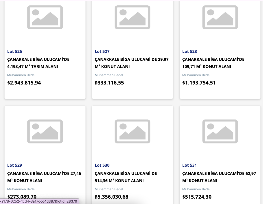The image size is (263, 204).
Task: Open the 27,46 M² KONUT ALANI listing title
Action: pyautogui.click(x=44, y=177)
